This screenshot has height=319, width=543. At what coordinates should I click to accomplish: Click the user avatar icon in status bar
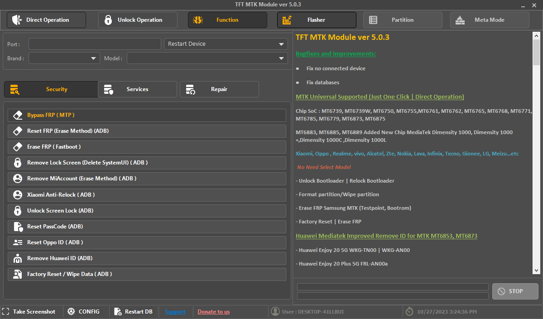pyautogui.click(x=275, y=311)
